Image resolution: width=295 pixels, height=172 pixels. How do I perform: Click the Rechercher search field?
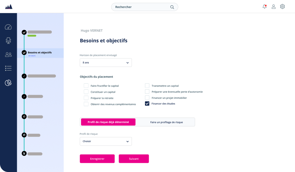click(145, 7)
